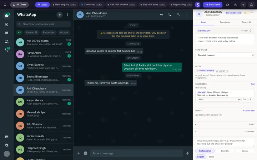257x160 pixels.
Task: Open the contacts people icon in top bar
Action: click(x=235, y=5)
